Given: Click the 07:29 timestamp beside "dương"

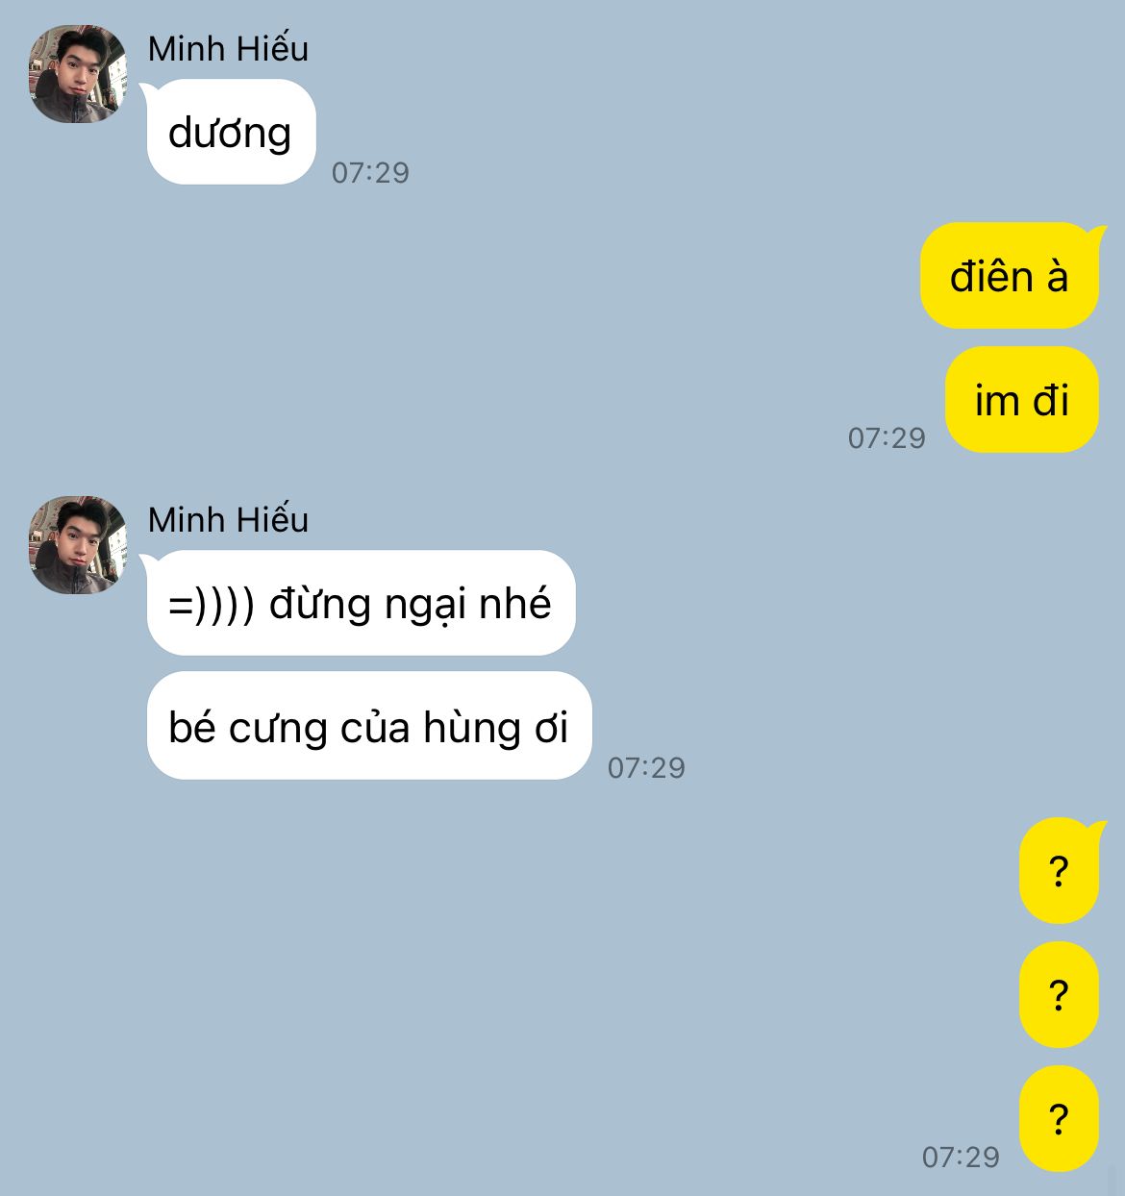Looking at the screenshot, I should (370, 173).
